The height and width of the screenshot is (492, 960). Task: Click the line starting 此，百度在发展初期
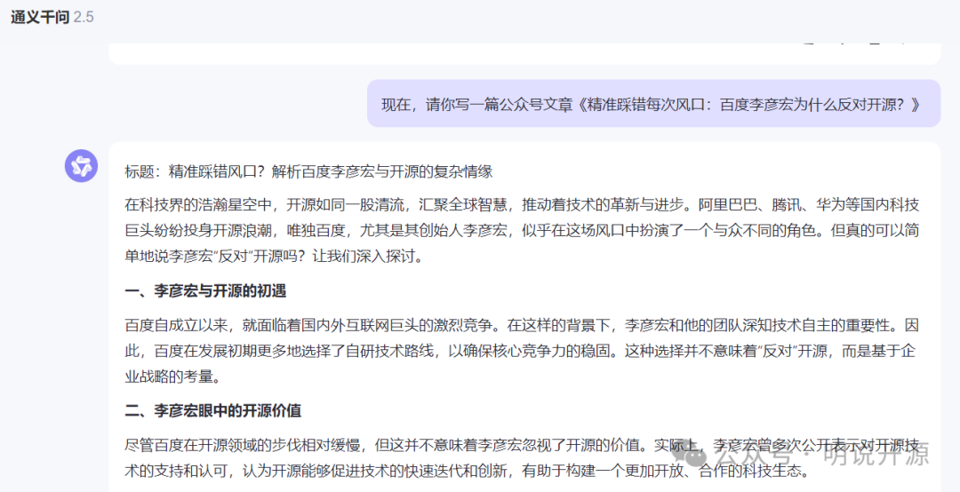coord(520,351)
